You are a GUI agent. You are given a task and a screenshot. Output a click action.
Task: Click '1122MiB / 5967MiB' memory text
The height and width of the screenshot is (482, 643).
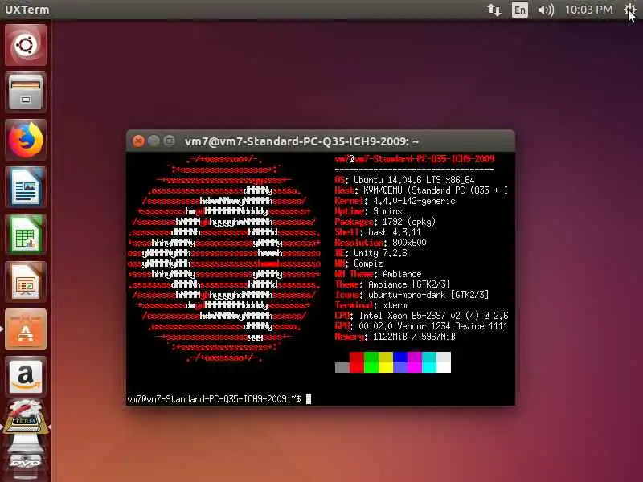414,337
